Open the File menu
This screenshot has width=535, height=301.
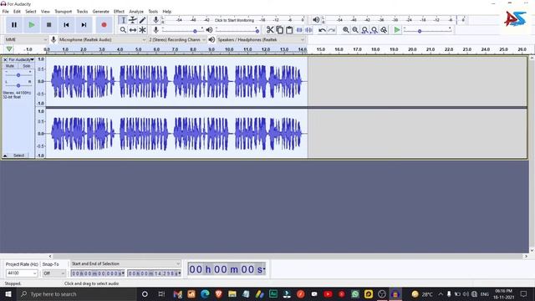tap(6, 12)
